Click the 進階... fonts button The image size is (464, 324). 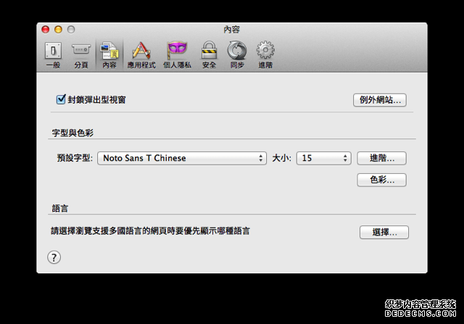click(382, 158)
